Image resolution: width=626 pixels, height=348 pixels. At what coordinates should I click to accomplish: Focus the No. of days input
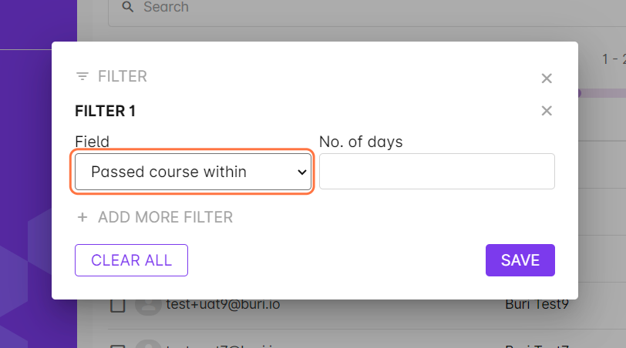436,172
